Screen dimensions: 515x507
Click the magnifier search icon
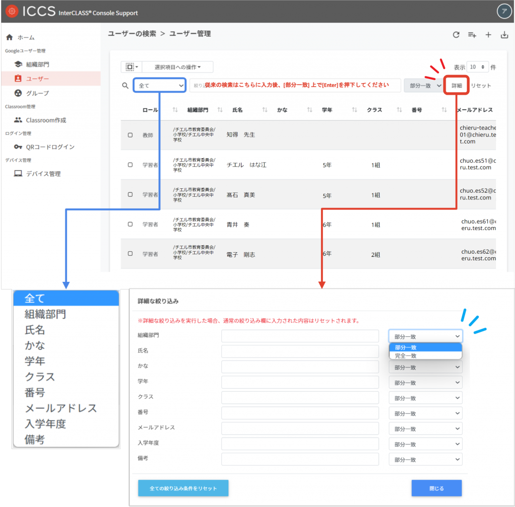point(126,86)
